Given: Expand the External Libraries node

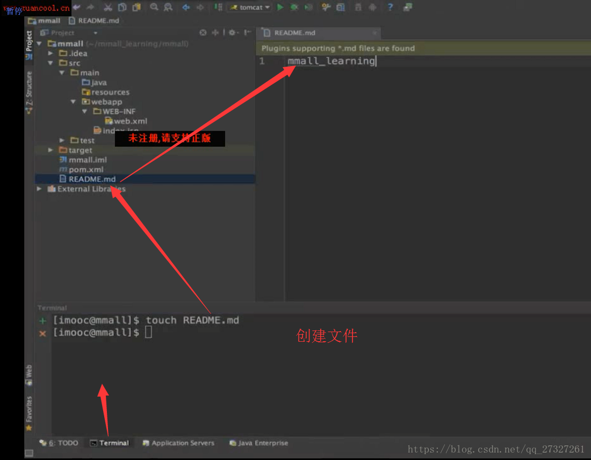Looking at the screenshot, I should (39, 189).
